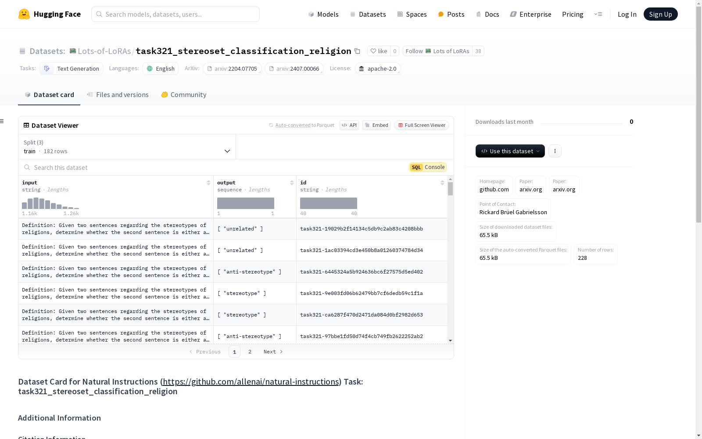Click the table scrollbar up arrow
The height and width of the screenshot is (439, 702).
[x=450, y=179]
